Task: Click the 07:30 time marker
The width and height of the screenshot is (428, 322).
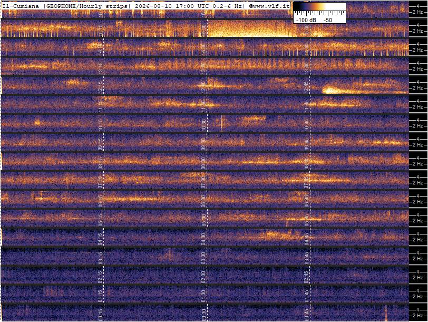Action: point(203,182)
